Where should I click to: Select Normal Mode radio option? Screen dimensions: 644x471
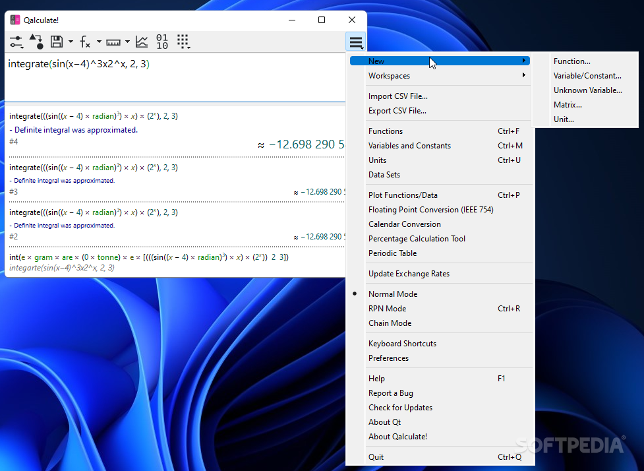tap(440, 294)
